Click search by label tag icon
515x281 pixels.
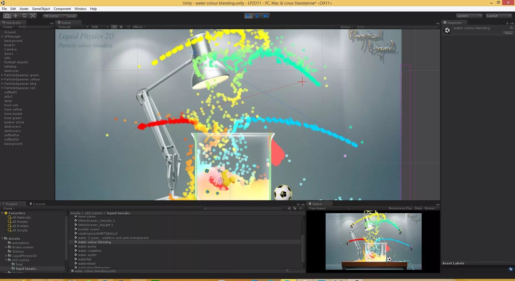[295, 208]
